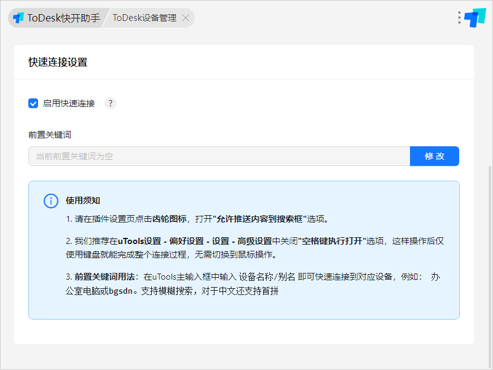Click the ToDesk icon beside ToDesk快开助手

18,18
